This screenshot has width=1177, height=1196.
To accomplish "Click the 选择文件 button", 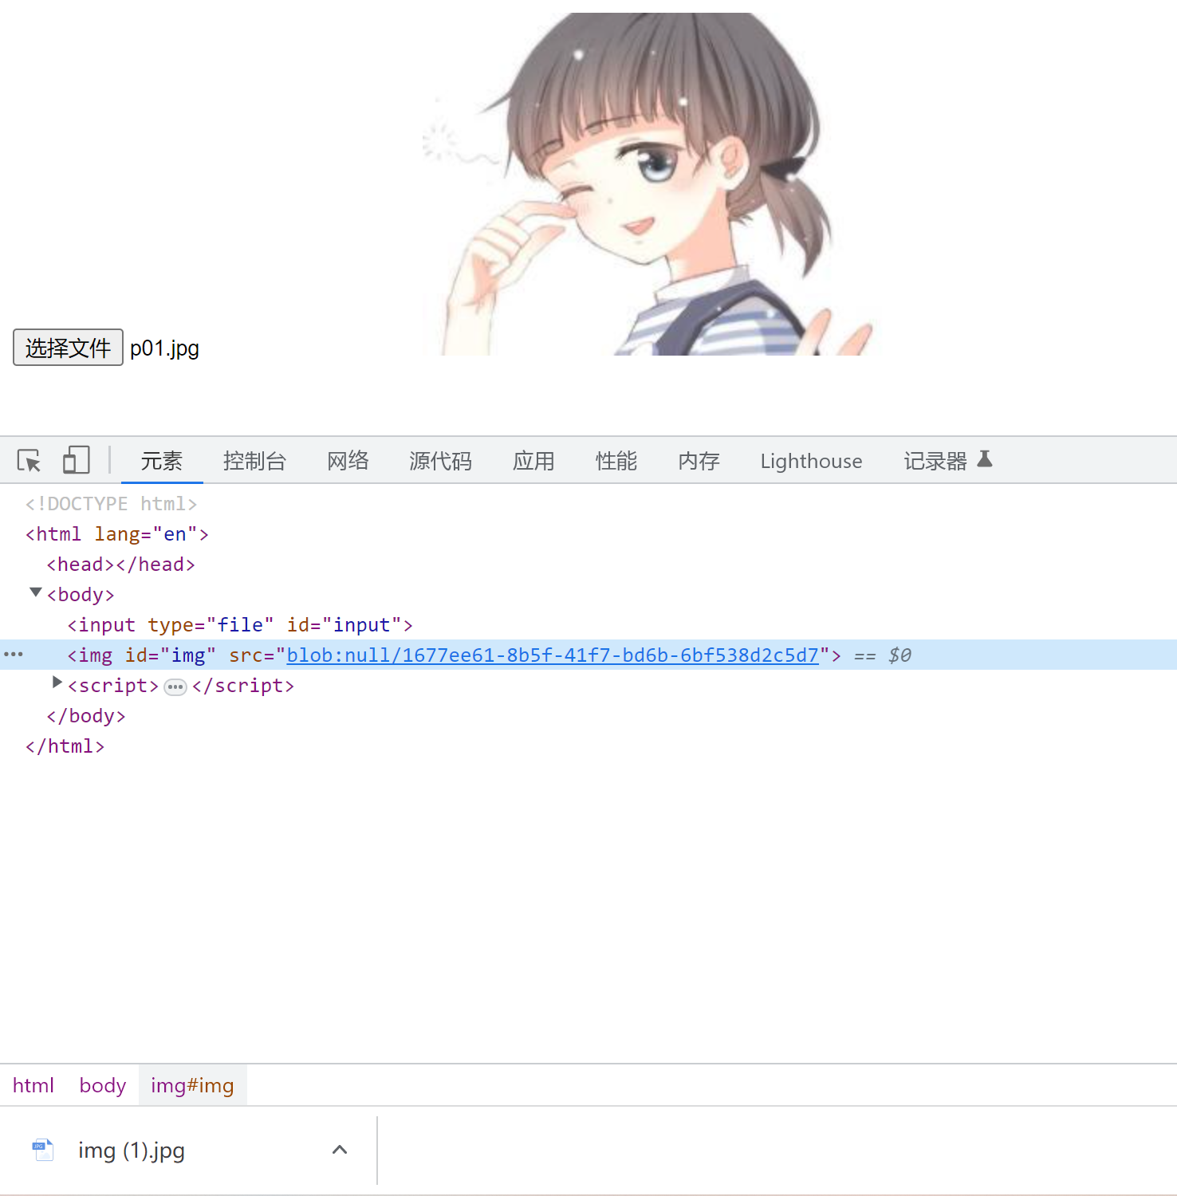I will (68, 348).
